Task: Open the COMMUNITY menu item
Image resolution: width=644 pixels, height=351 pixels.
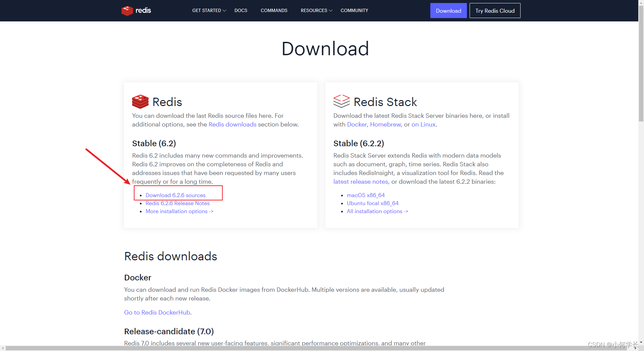Action: (x=354, y=11)
